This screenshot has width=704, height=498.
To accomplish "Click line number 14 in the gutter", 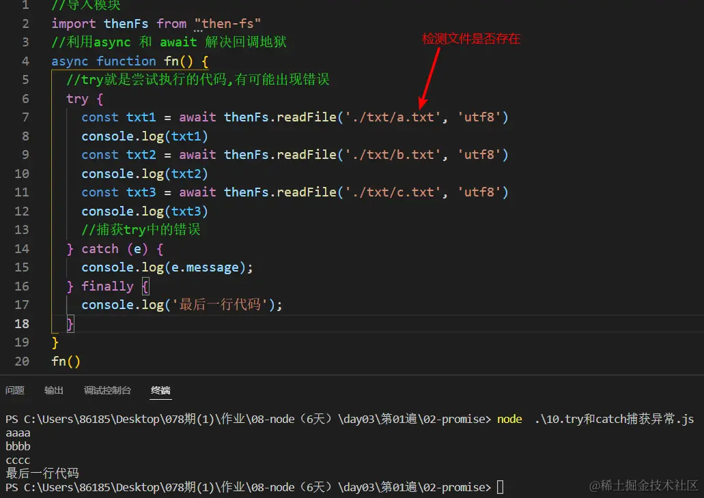I will tap(22, 248).
